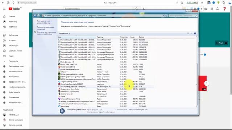Select the World of Tanks RU row
Image resolution: width=232 pixels, height=130 pixels.
click(106, 94)
